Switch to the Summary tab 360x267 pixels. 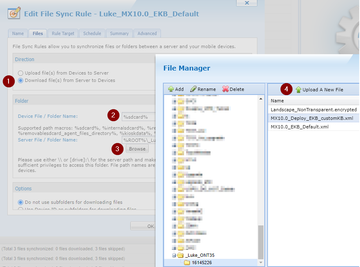(x=119, y=33)
